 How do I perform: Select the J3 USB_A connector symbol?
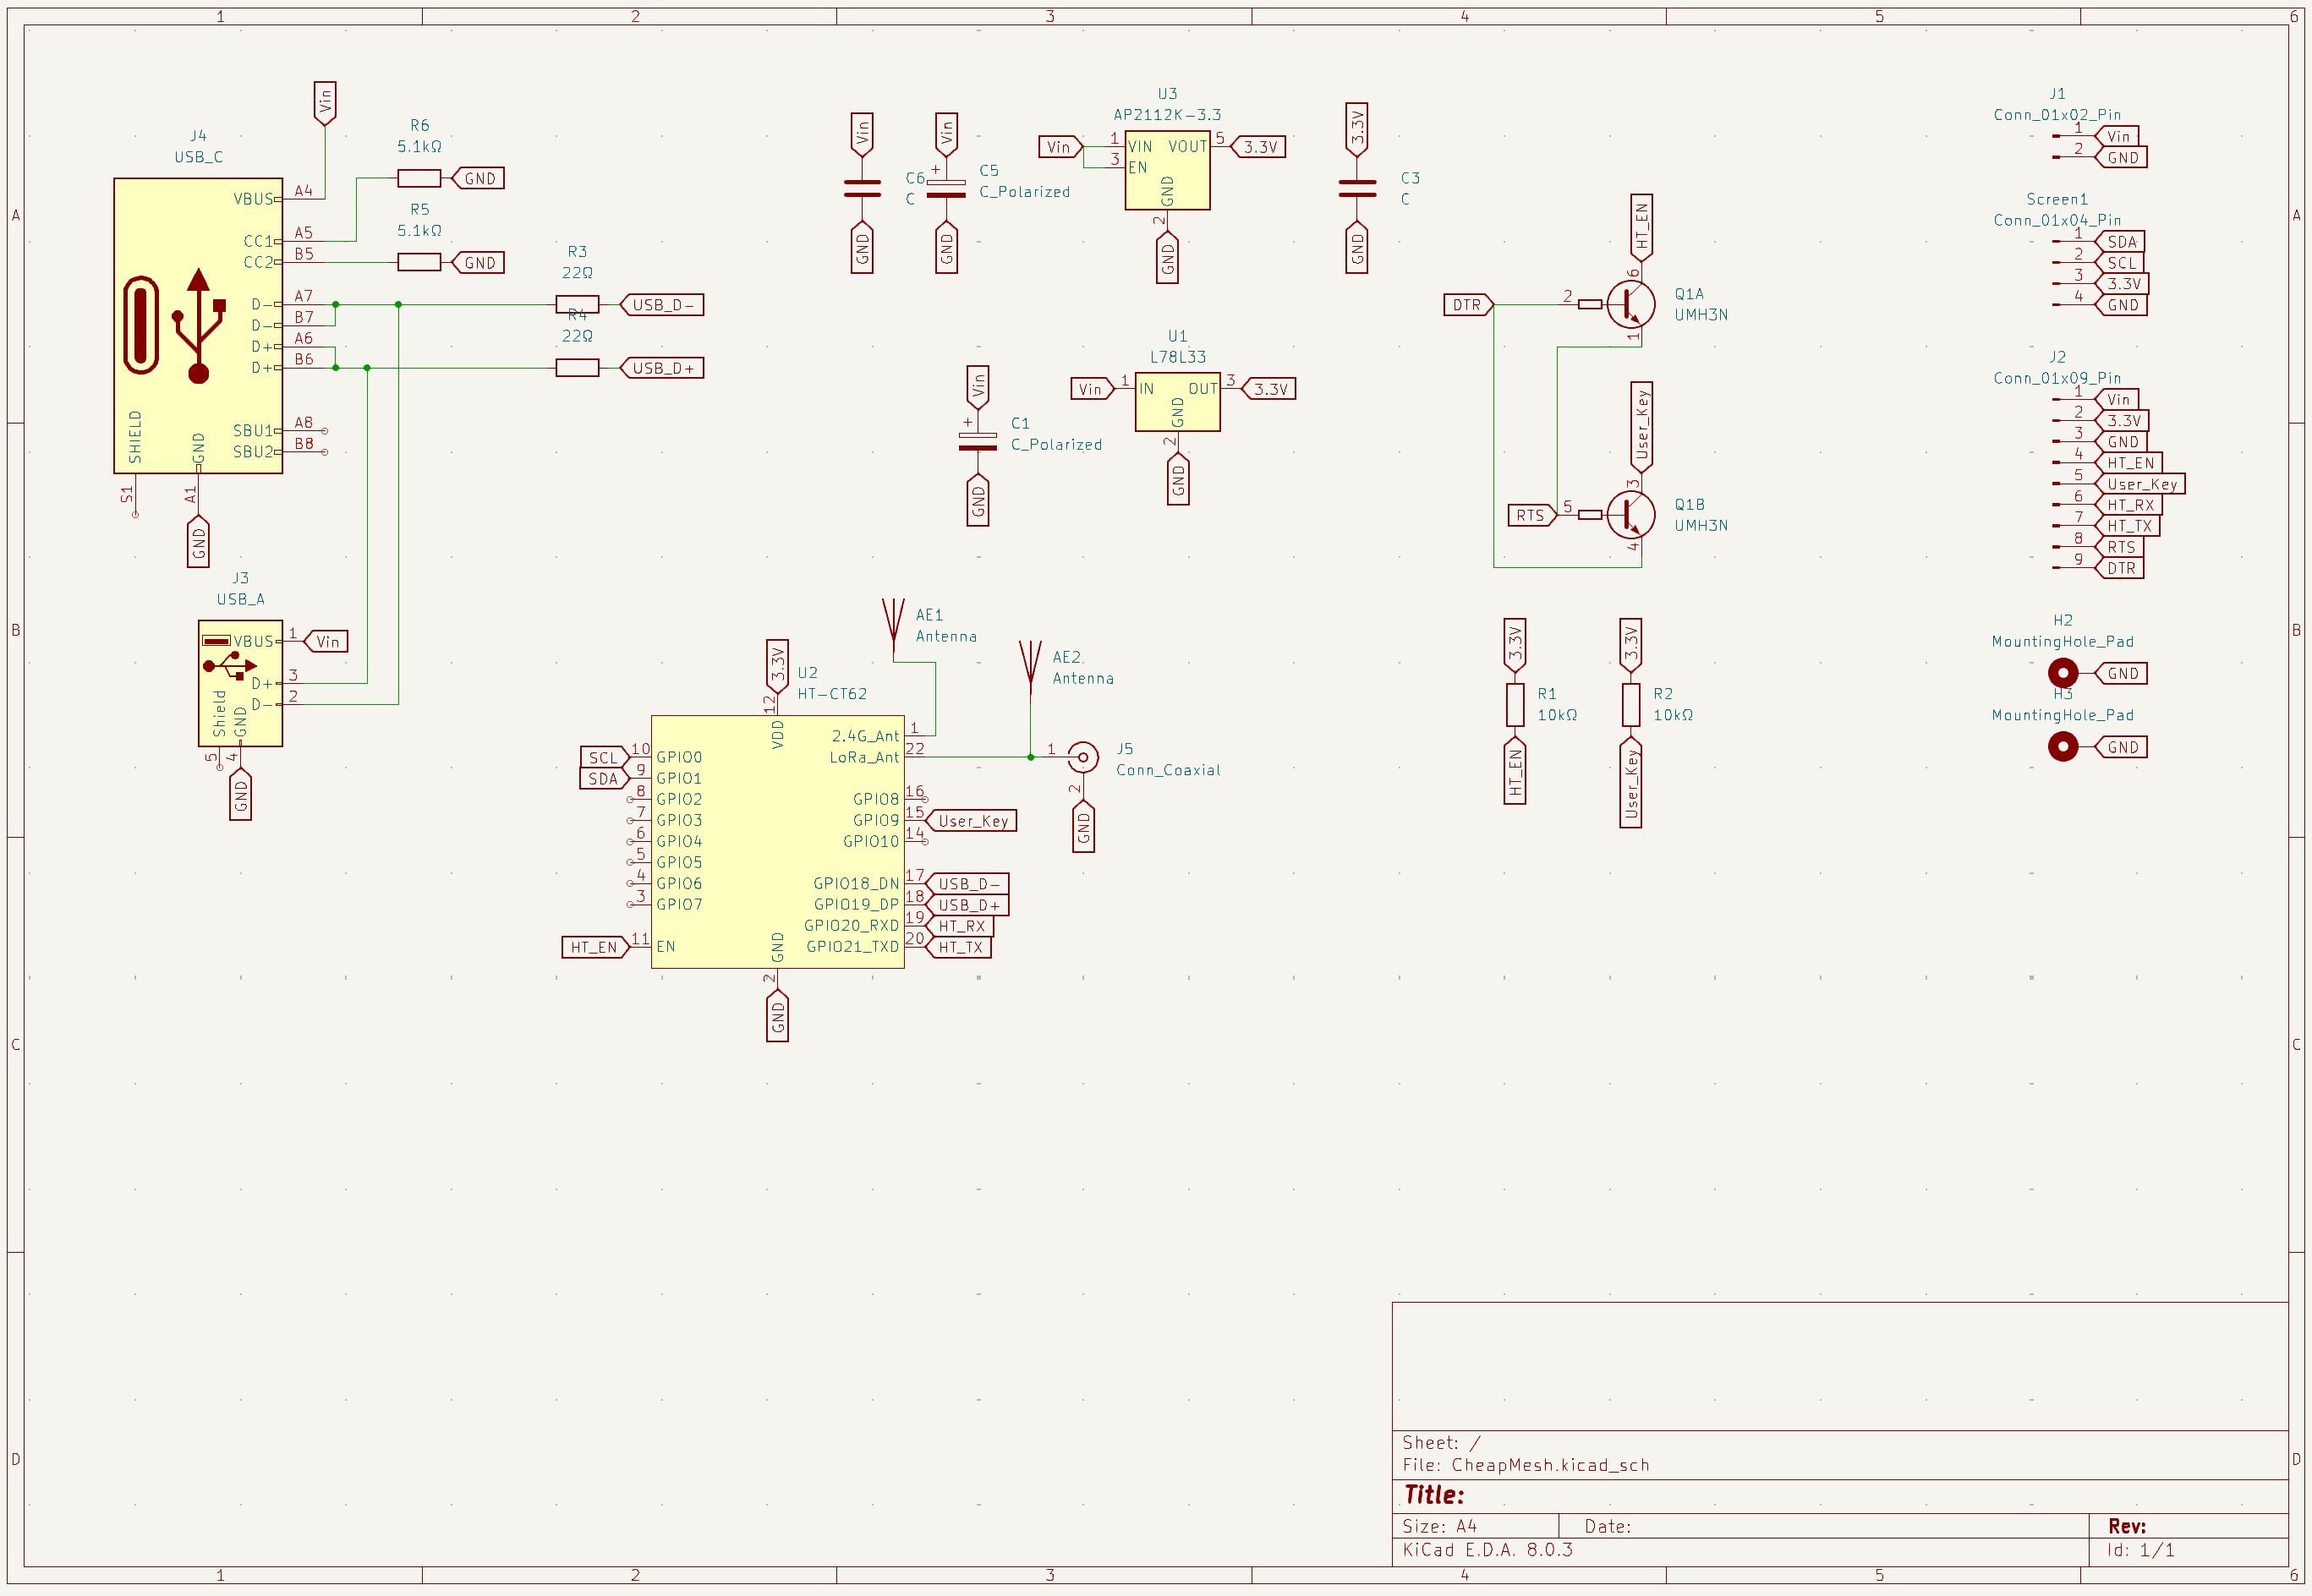click(240, 683)
